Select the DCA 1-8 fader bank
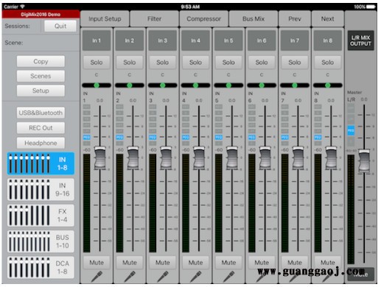Image resolution: width=381 pixels, height=287 pixels. coord(41,267)
